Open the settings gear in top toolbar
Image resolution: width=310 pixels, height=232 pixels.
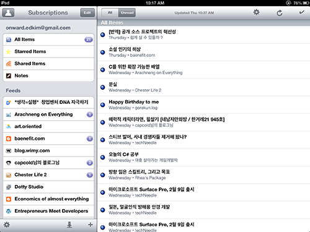pyautogui.click(x=256, y=12)
